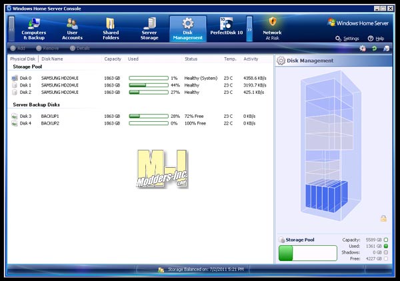Click the Details button

(79, 48)
